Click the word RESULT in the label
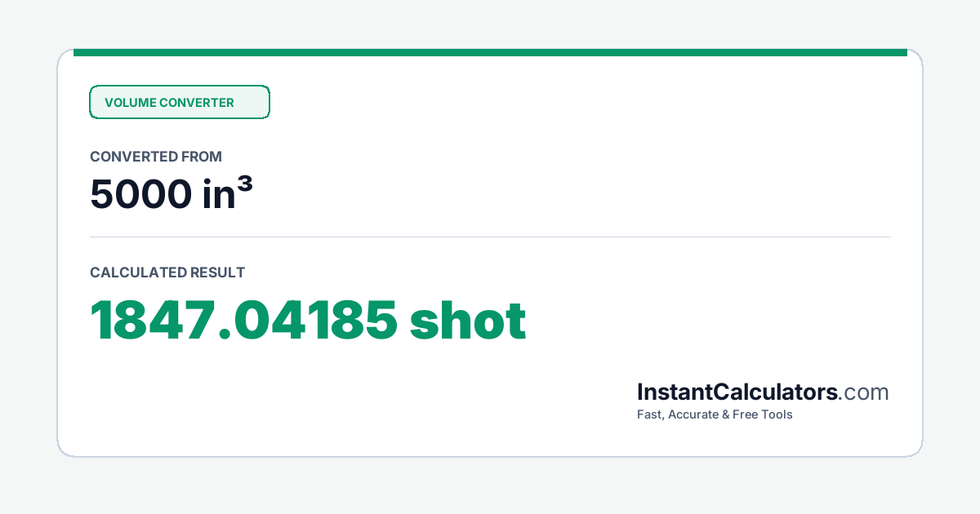 (x=217, y=273)
